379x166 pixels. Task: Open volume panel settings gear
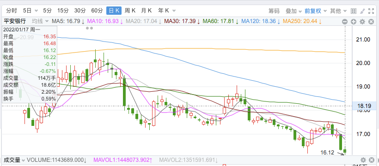click(x=363, y=160)
